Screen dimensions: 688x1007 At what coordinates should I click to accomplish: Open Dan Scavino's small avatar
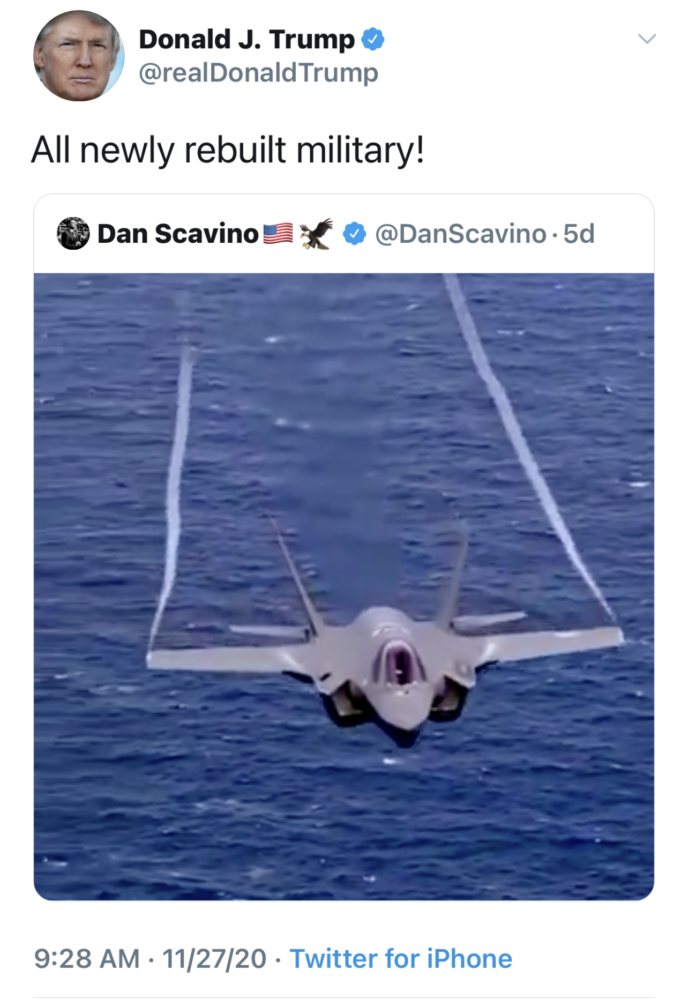[x=73, y=233]
